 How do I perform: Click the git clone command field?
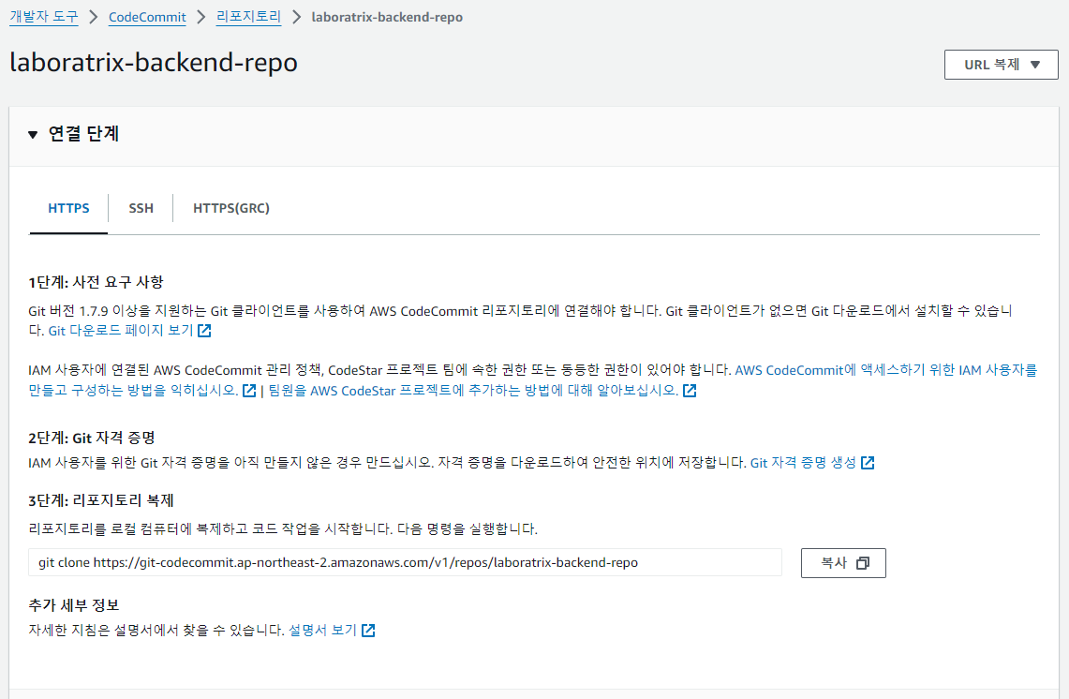point(405,562)
